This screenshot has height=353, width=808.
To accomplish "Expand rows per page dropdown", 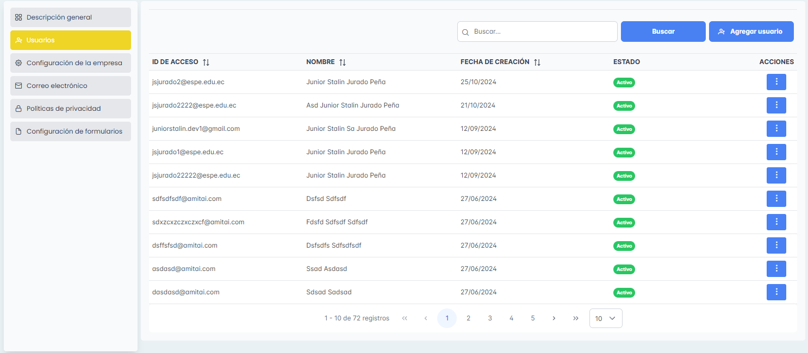I will [x=605, y=318].
